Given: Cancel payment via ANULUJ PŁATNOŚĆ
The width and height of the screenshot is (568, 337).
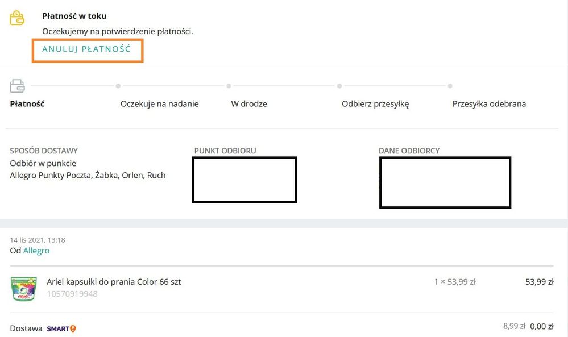Looking at the screenshot, I should [x=86, y=49].
